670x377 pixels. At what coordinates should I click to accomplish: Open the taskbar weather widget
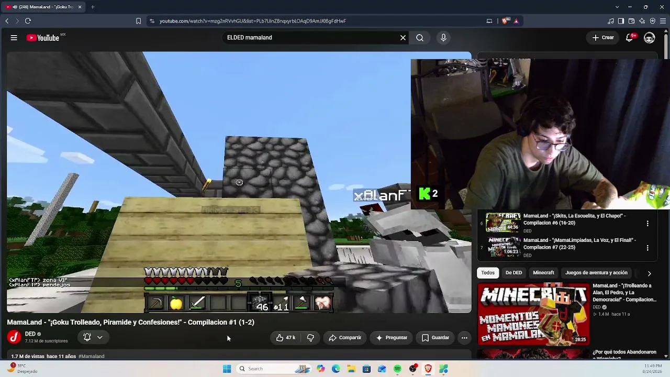[23, 369]
